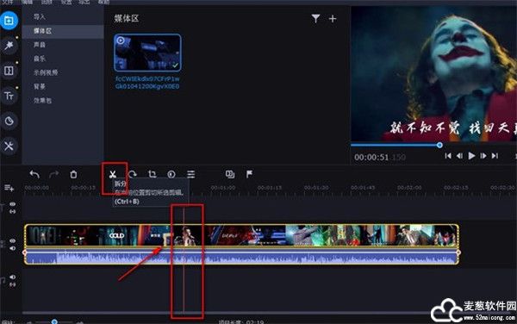517x324 pixels.
Task: Select 音乐 in the import list
Action: (40, 59)
